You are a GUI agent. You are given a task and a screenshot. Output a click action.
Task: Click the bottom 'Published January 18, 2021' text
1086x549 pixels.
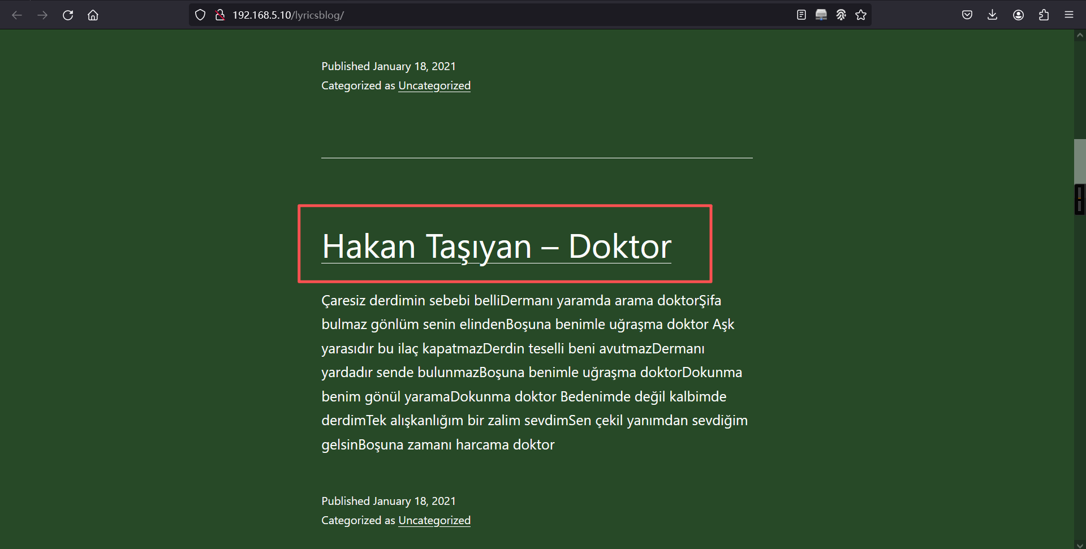pos(389,501)
